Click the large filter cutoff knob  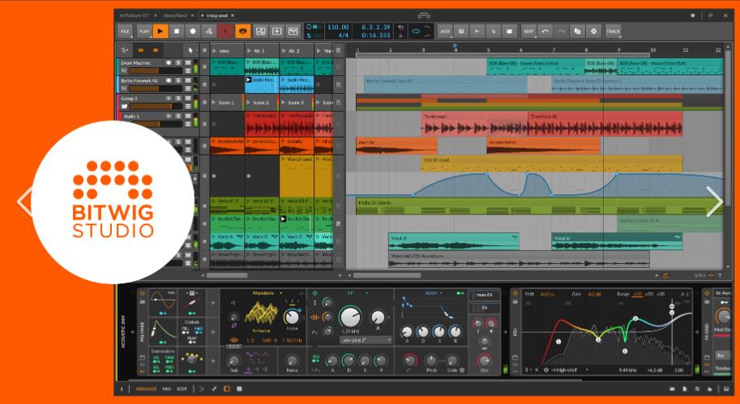point(350,317)
